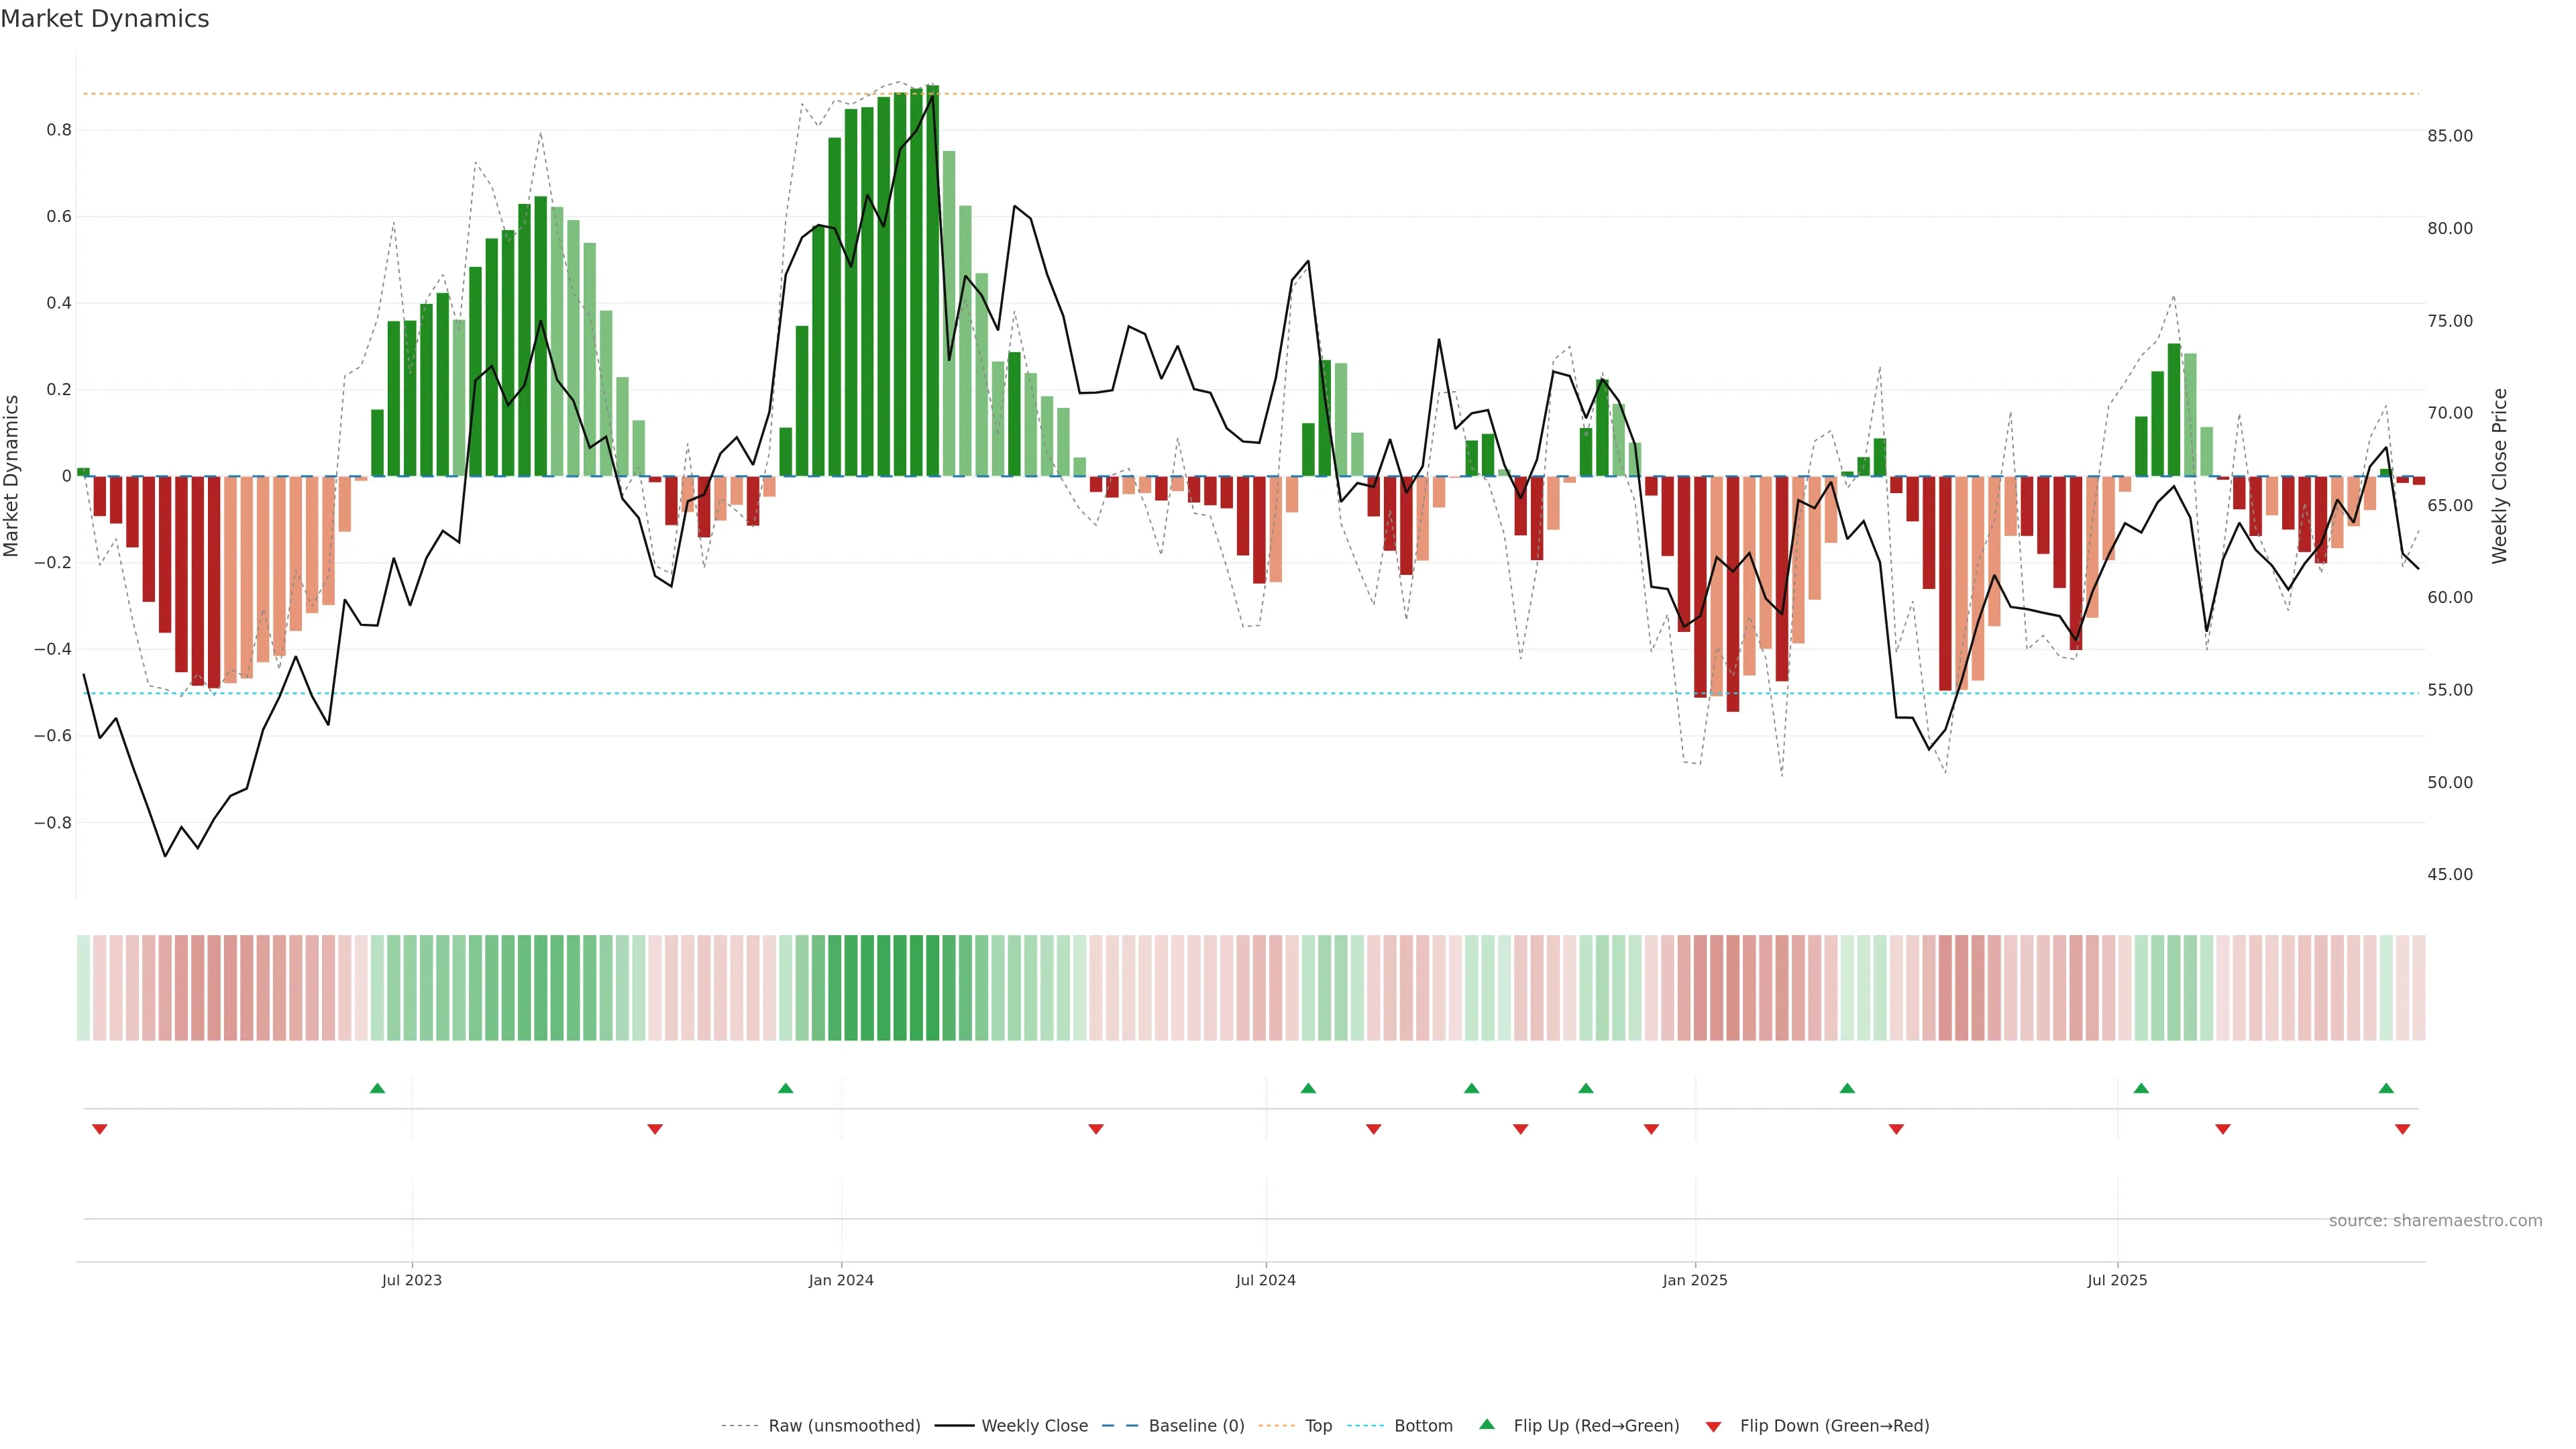Click the green triangle icon in the legend
2576x1449 pixels.
[1487, 1424]
